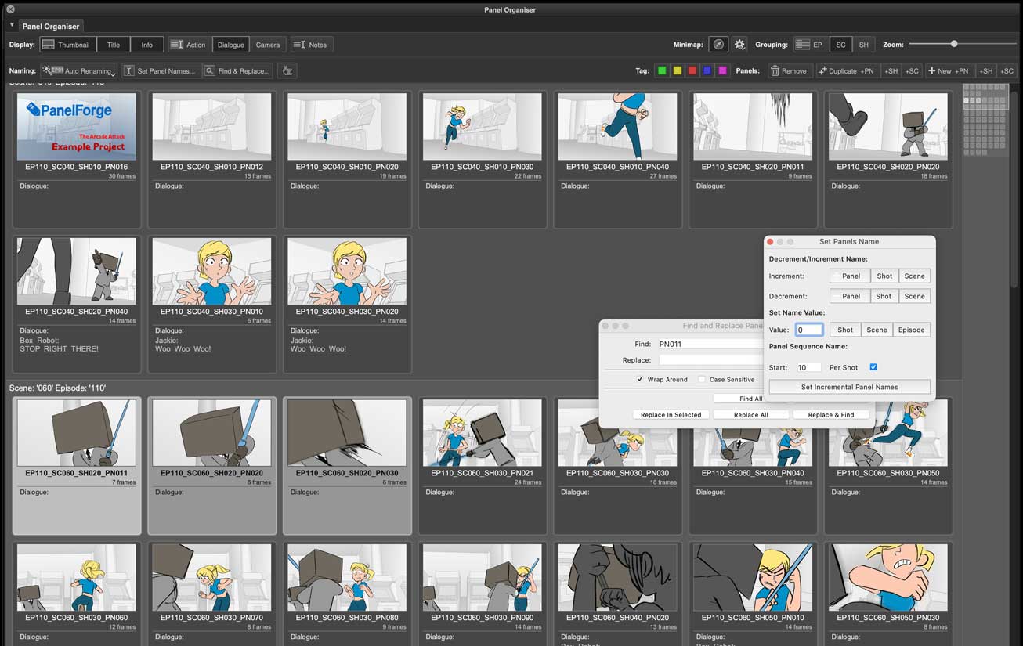
Task: Group panels by episode (EP)
Action: coord(810,45)
